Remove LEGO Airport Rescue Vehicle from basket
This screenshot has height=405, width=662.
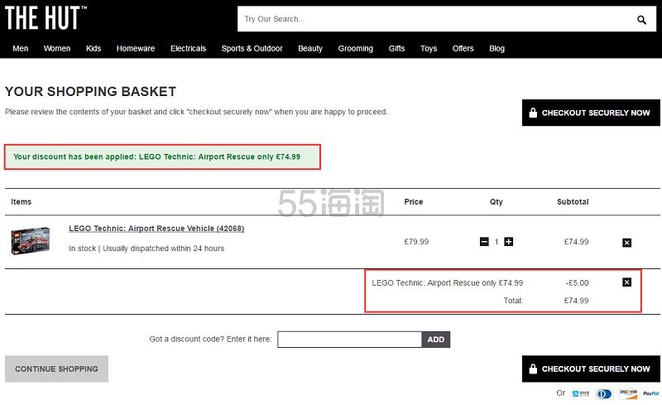pyautogui.click(x=627, y=243)
